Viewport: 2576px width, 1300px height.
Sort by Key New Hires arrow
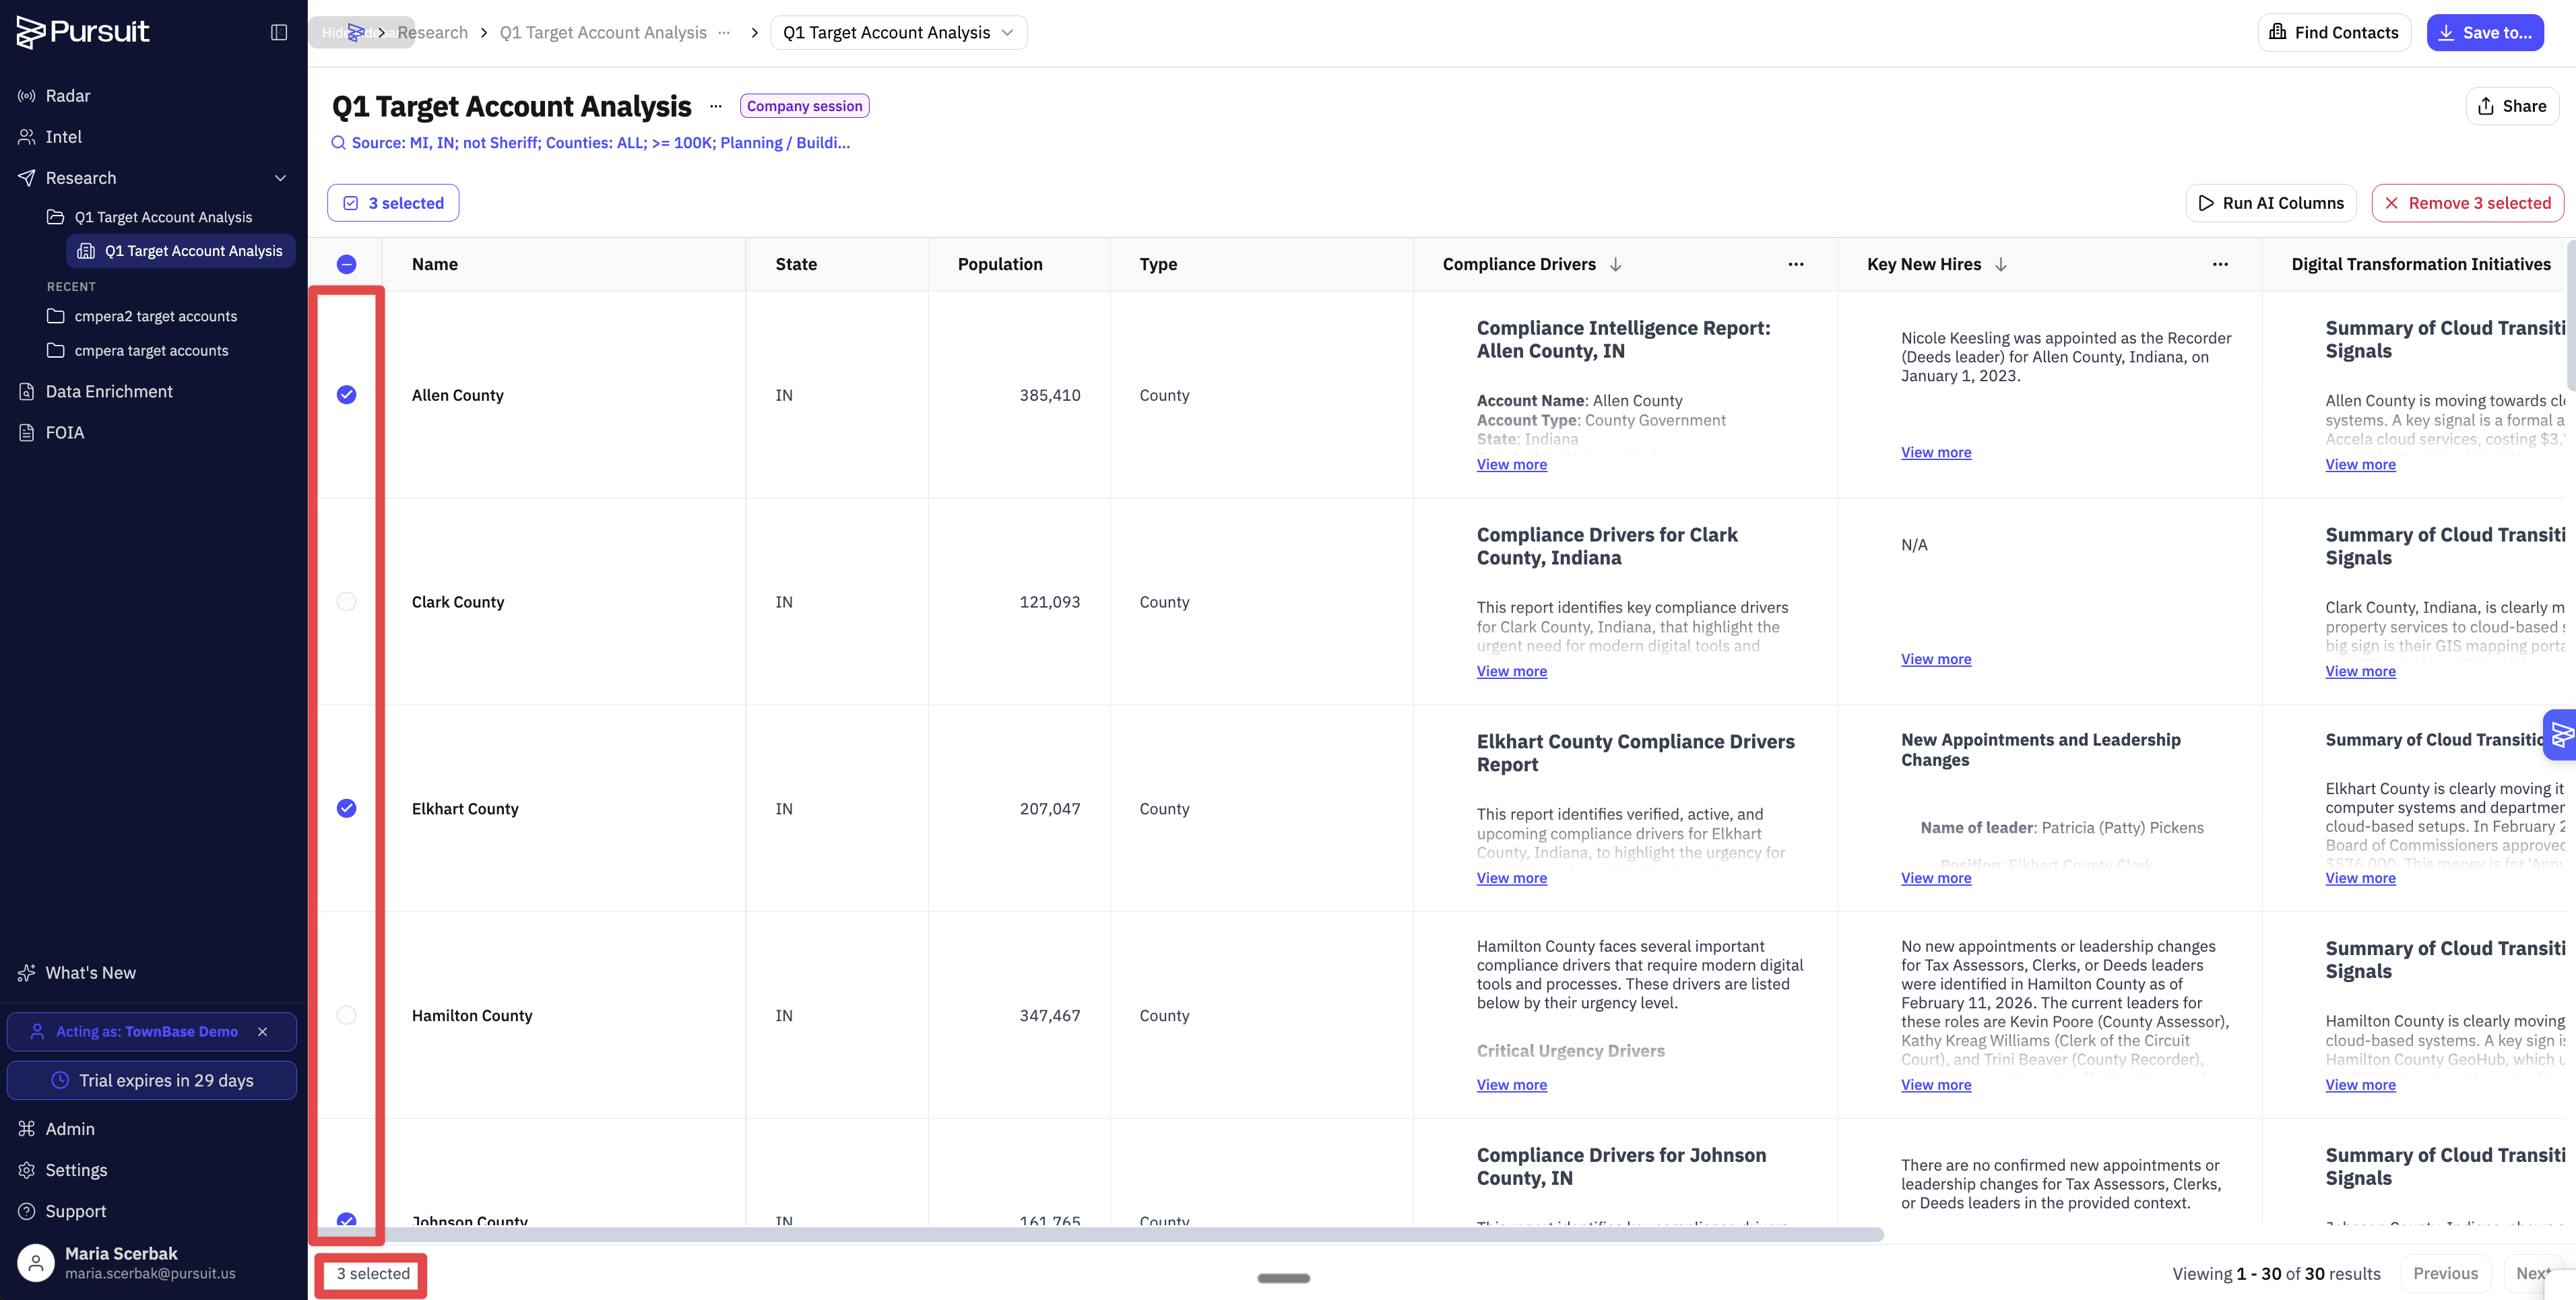point(2001,264)
